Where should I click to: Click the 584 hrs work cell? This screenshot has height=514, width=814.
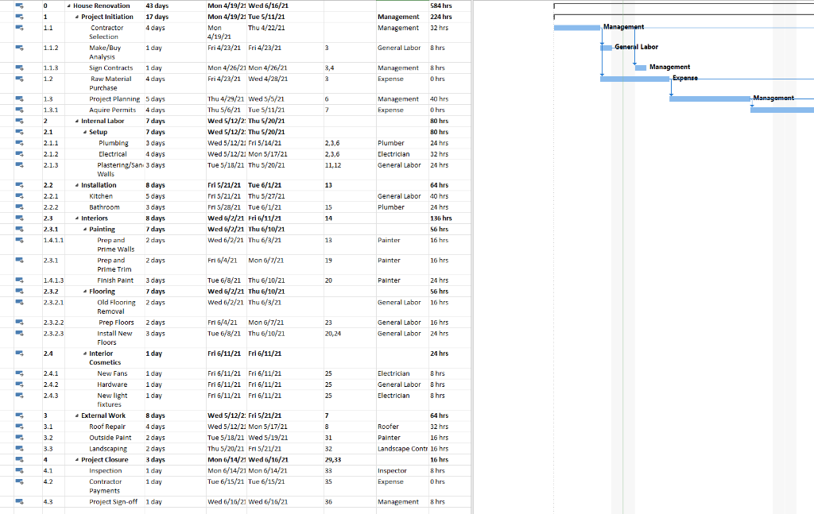449,6
